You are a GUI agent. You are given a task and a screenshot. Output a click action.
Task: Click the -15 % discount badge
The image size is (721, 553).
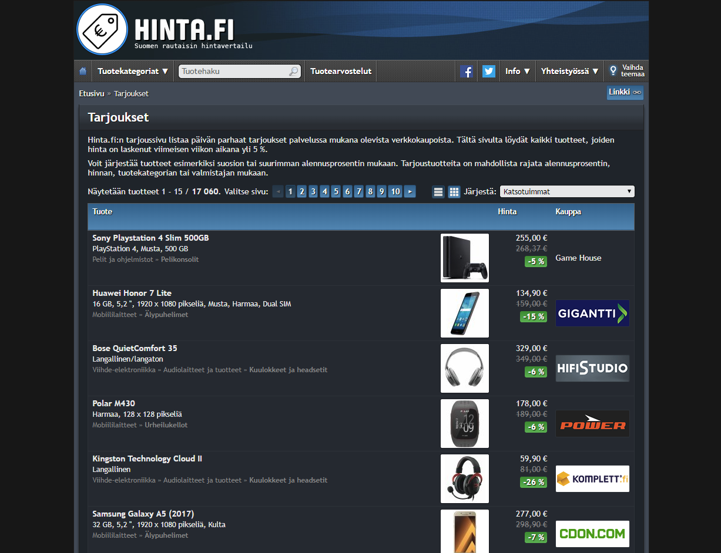(x=534, y=316)
